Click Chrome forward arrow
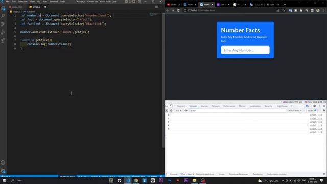The width and height of the screenshot is (327, 184). 173,10
